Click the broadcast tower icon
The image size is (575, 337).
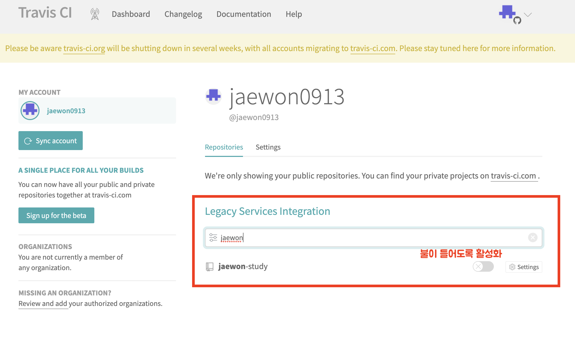pos(95,14)
